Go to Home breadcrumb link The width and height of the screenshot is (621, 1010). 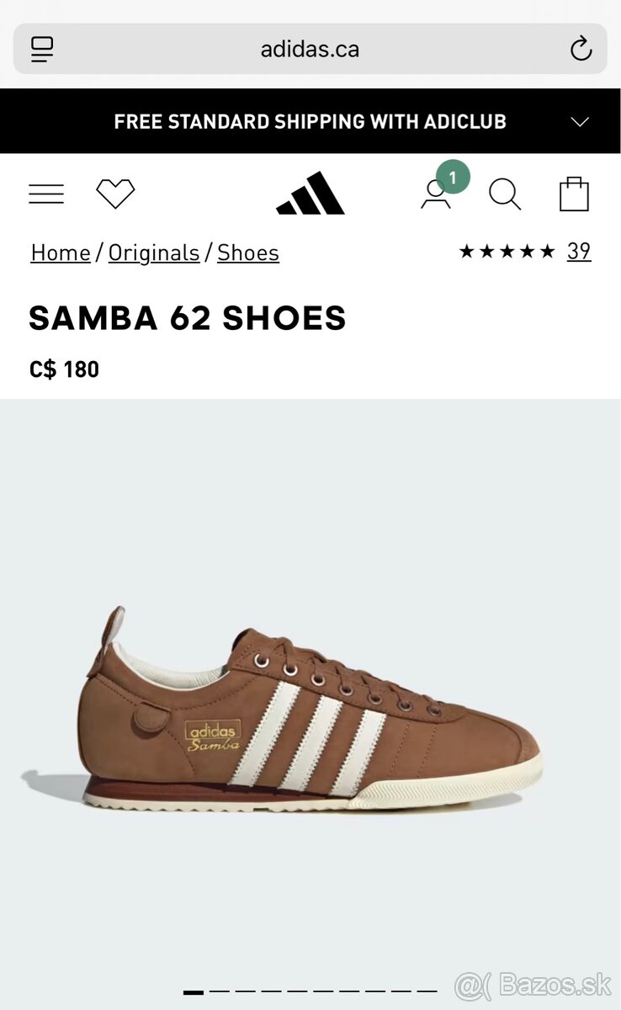(x=61, y=253)
